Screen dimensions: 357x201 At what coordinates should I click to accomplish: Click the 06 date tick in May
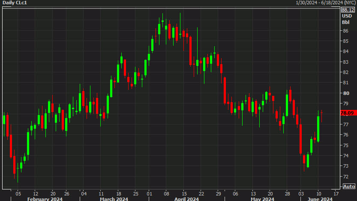pyautogui.click(x=235, y=194)
